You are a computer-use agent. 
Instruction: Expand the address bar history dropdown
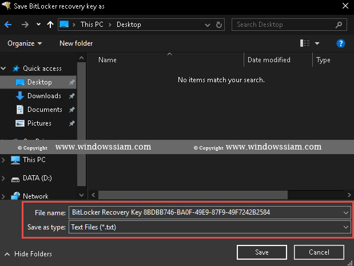tap(207, 25)
